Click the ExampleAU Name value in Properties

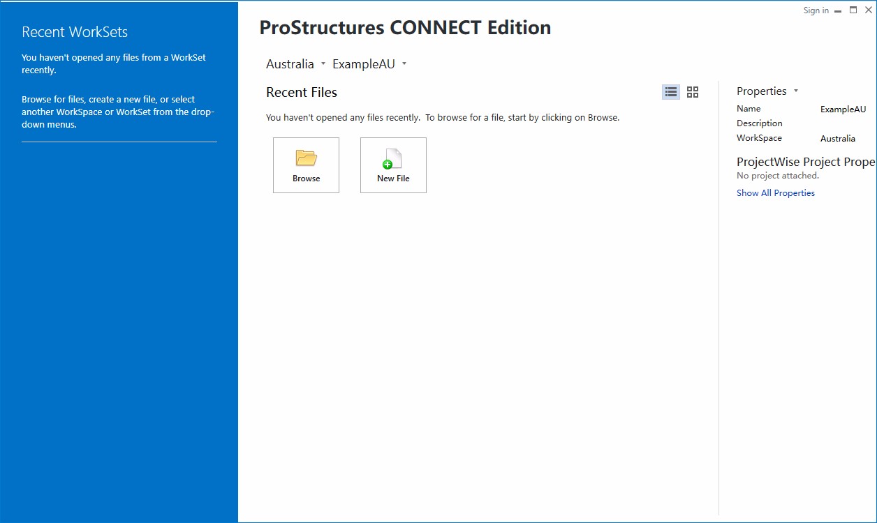pos(843,109)
